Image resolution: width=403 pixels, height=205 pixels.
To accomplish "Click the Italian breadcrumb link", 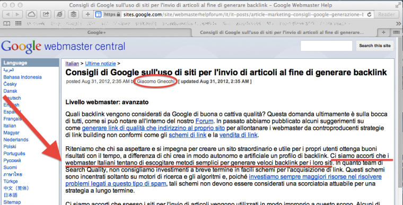I will [x=72, y=63].
